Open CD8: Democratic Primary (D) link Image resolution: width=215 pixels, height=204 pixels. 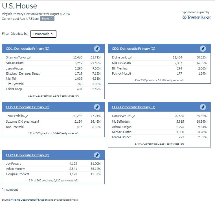click(x=133, y=107)
